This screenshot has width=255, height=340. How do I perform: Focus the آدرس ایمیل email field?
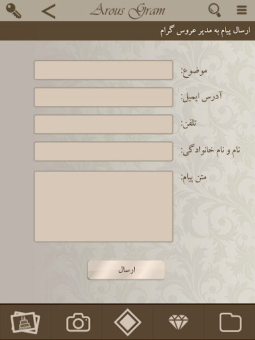click(104, 97)
